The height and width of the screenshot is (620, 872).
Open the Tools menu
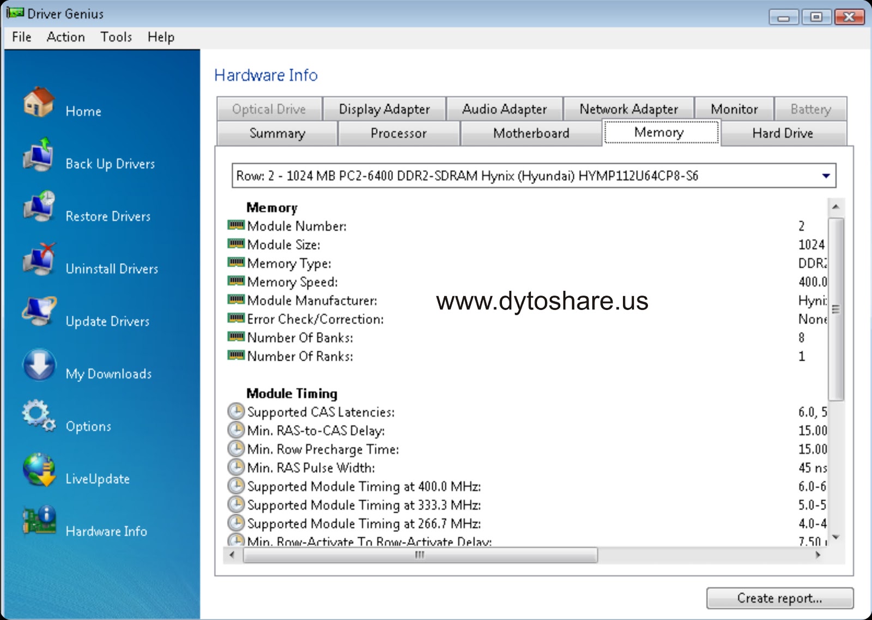[116, 37]
